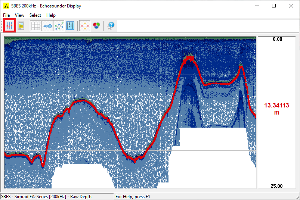Open the display settings sliders icon
The height and width of the screenshot is (200, 300).
tap(10, 26)
